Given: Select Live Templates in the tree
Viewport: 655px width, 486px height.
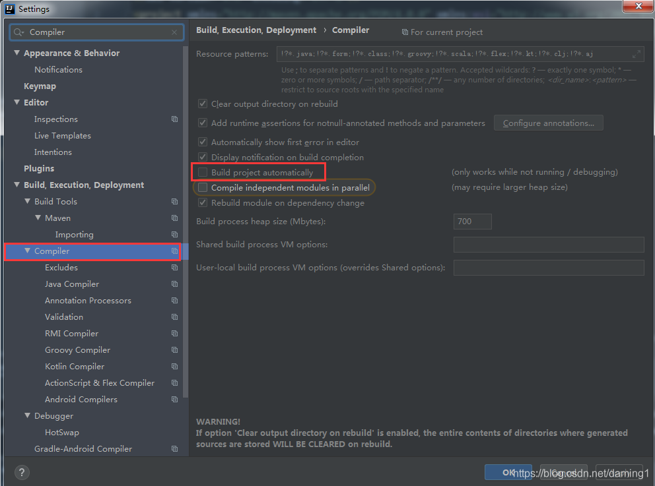Looking at the screenshot, I should pyautogui.click(x=62, y=136).
